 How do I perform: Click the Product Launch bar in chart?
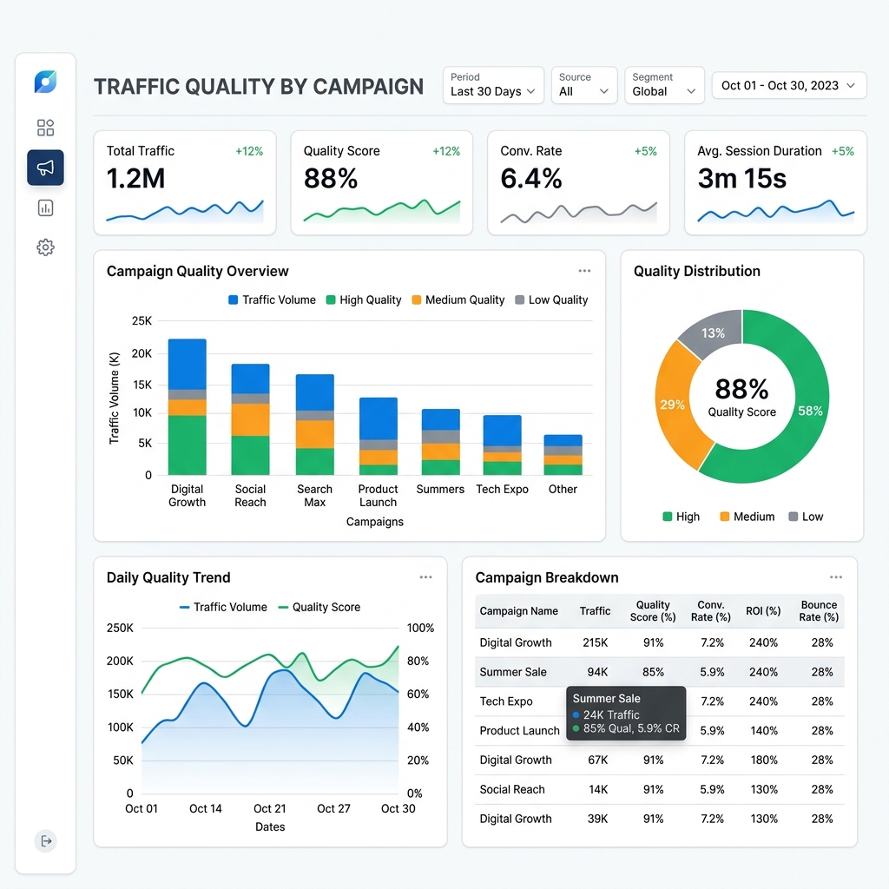pyautogui.click(x=379, y=437)
